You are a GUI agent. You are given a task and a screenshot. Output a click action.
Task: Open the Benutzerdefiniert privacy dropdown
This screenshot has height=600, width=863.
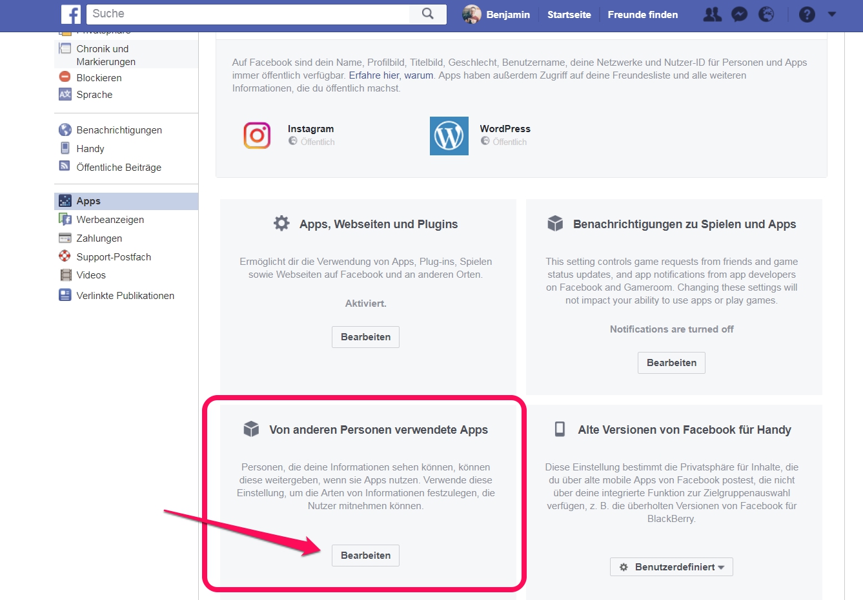671,567
